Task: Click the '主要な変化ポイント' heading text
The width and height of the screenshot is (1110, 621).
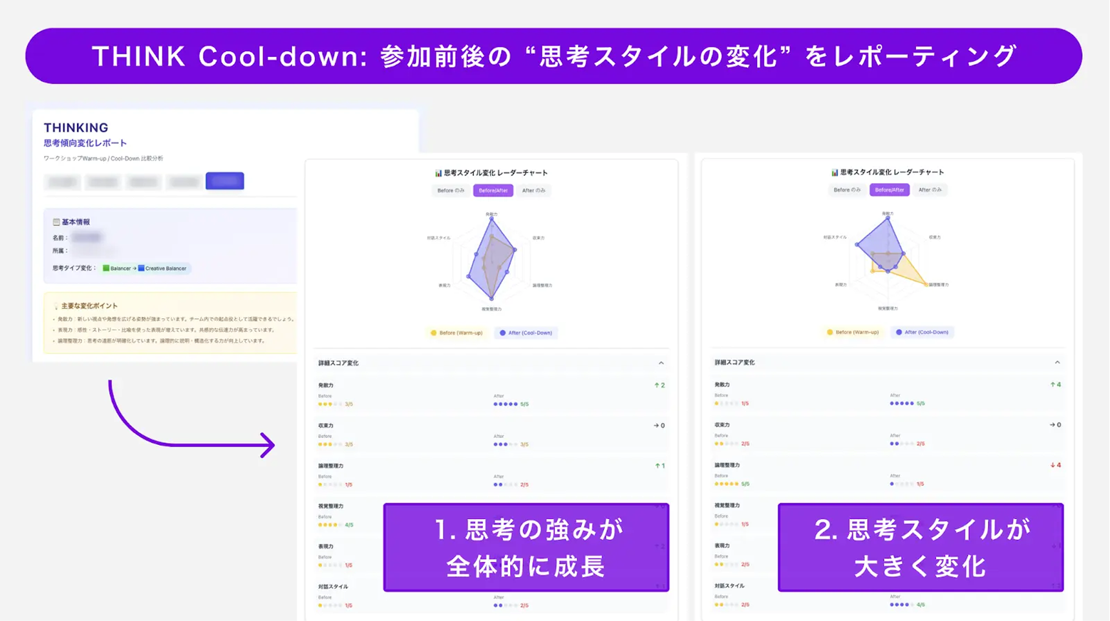Action: pyautogui.click(x=89, y=306)
